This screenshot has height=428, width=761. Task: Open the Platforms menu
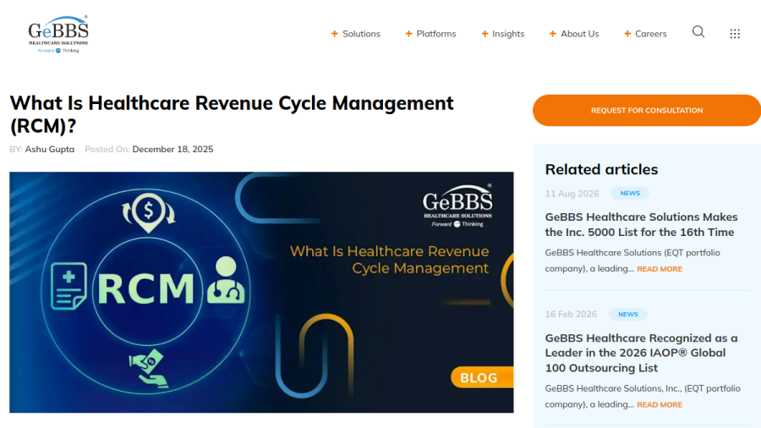click(435, 34)
